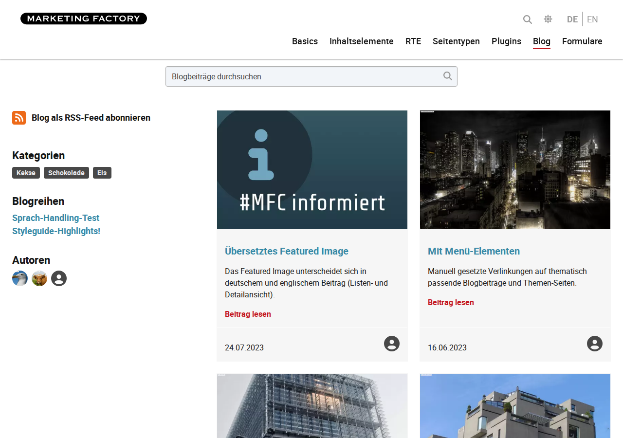This screenshot has width=623, height=438.
Task: Open the Inhaltselemente menu
Action: click(x=362, y=41)
